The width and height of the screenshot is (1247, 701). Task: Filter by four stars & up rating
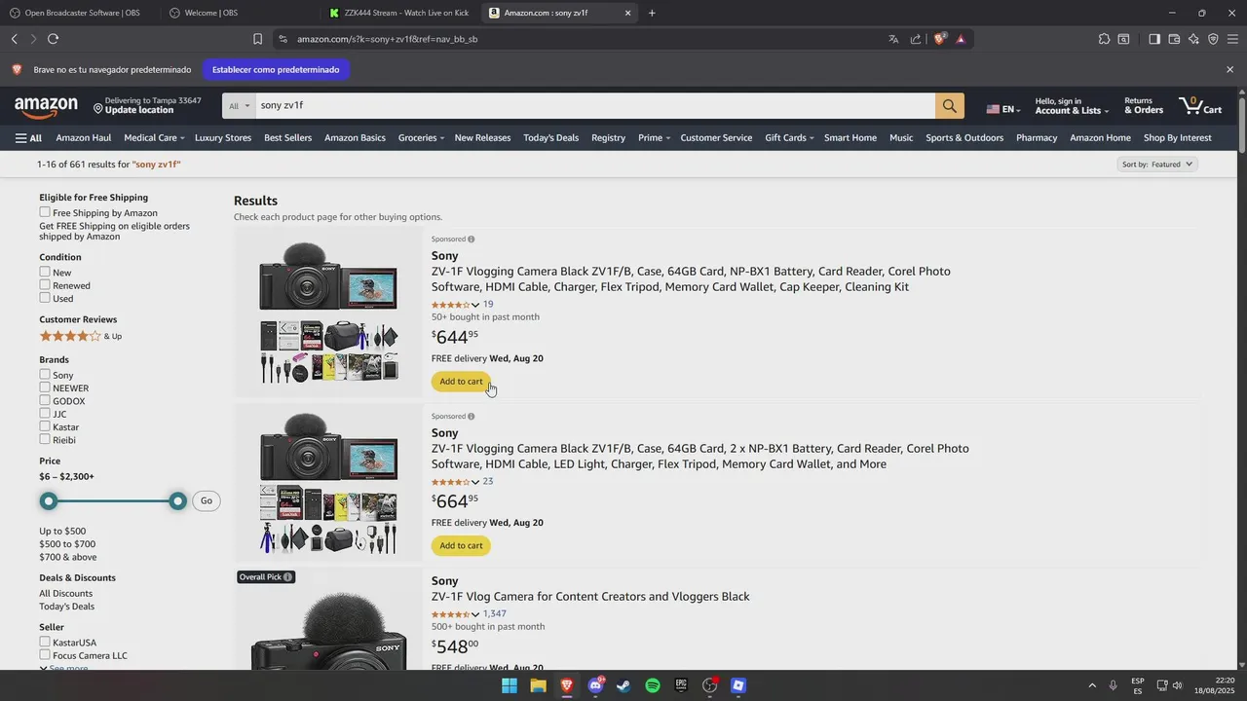(80, 336)
